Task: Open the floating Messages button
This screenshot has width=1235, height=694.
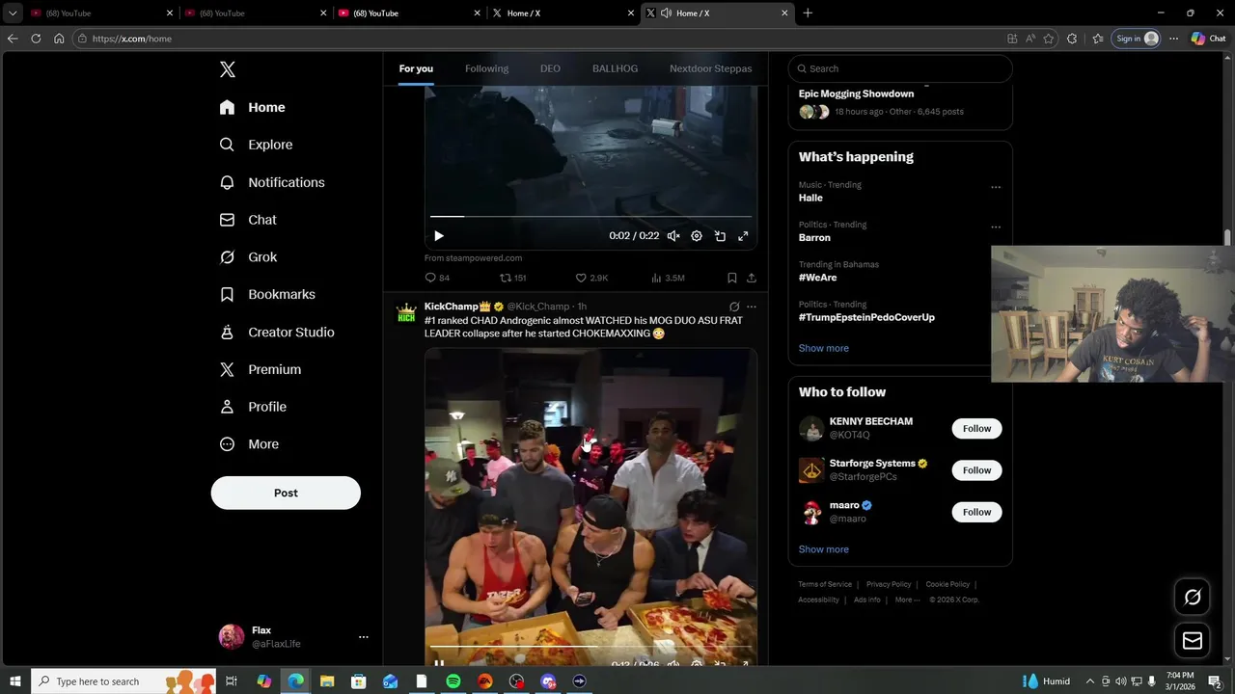Action: click(x=1193, y=640)
